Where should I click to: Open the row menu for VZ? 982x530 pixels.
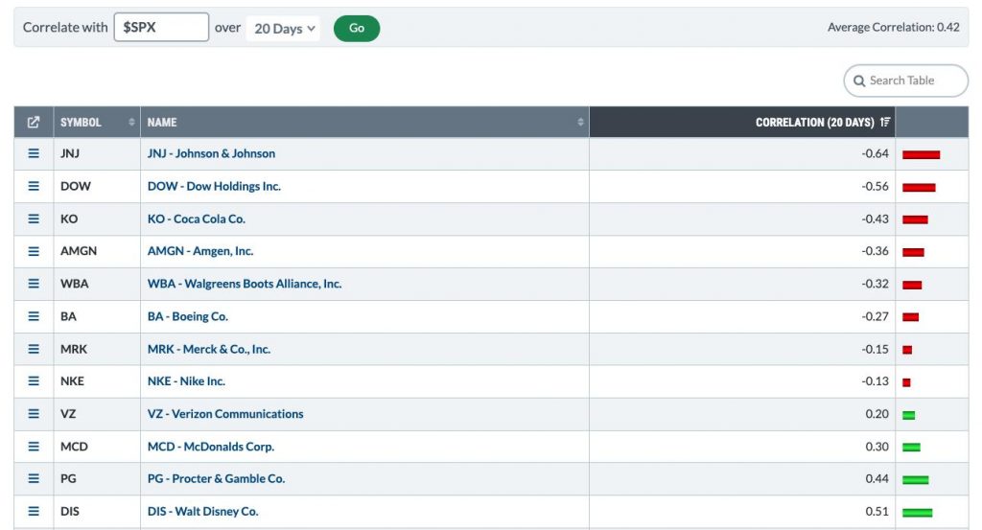point(34,414)
